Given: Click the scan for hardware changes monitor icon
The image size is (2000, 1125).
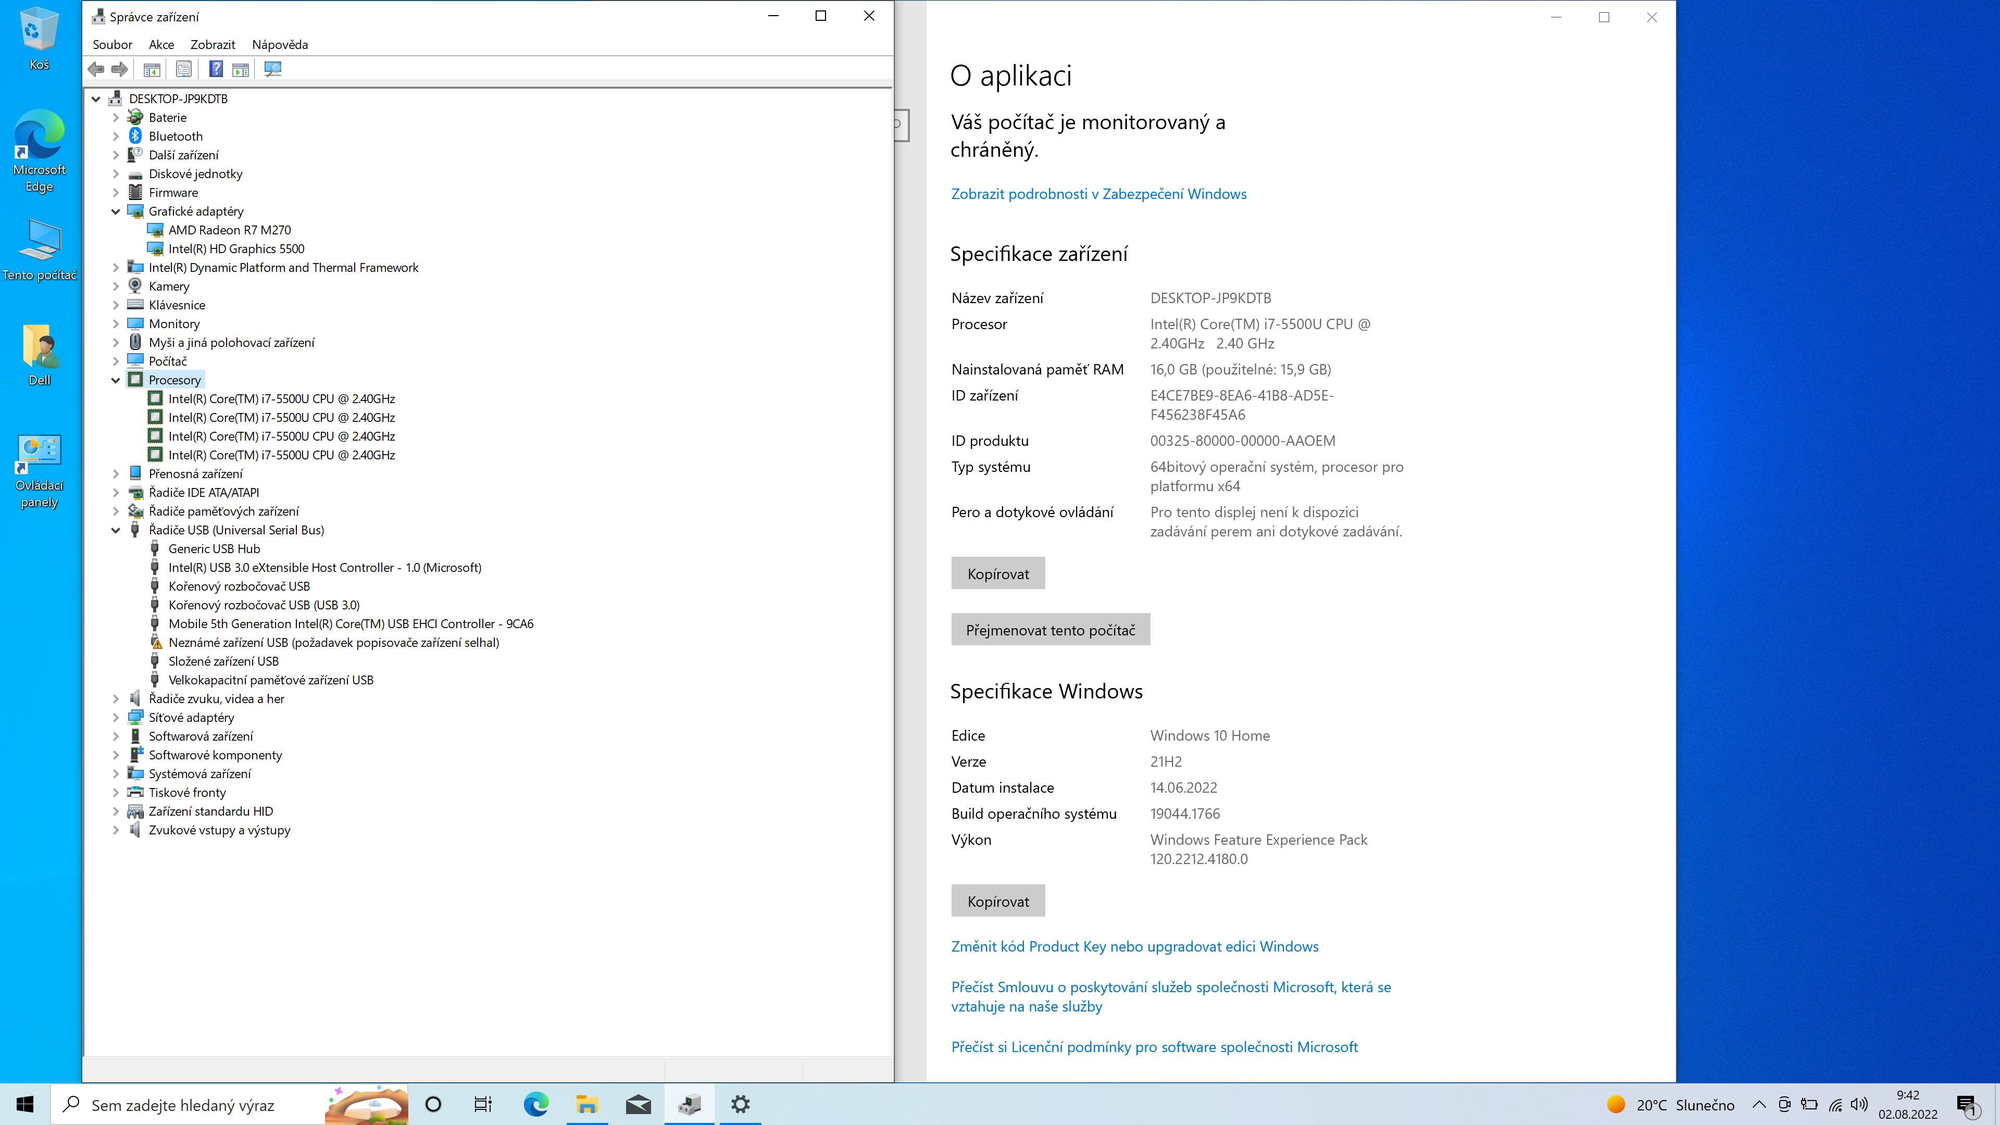Looking at the screenshot, I should tap(273, 69).
